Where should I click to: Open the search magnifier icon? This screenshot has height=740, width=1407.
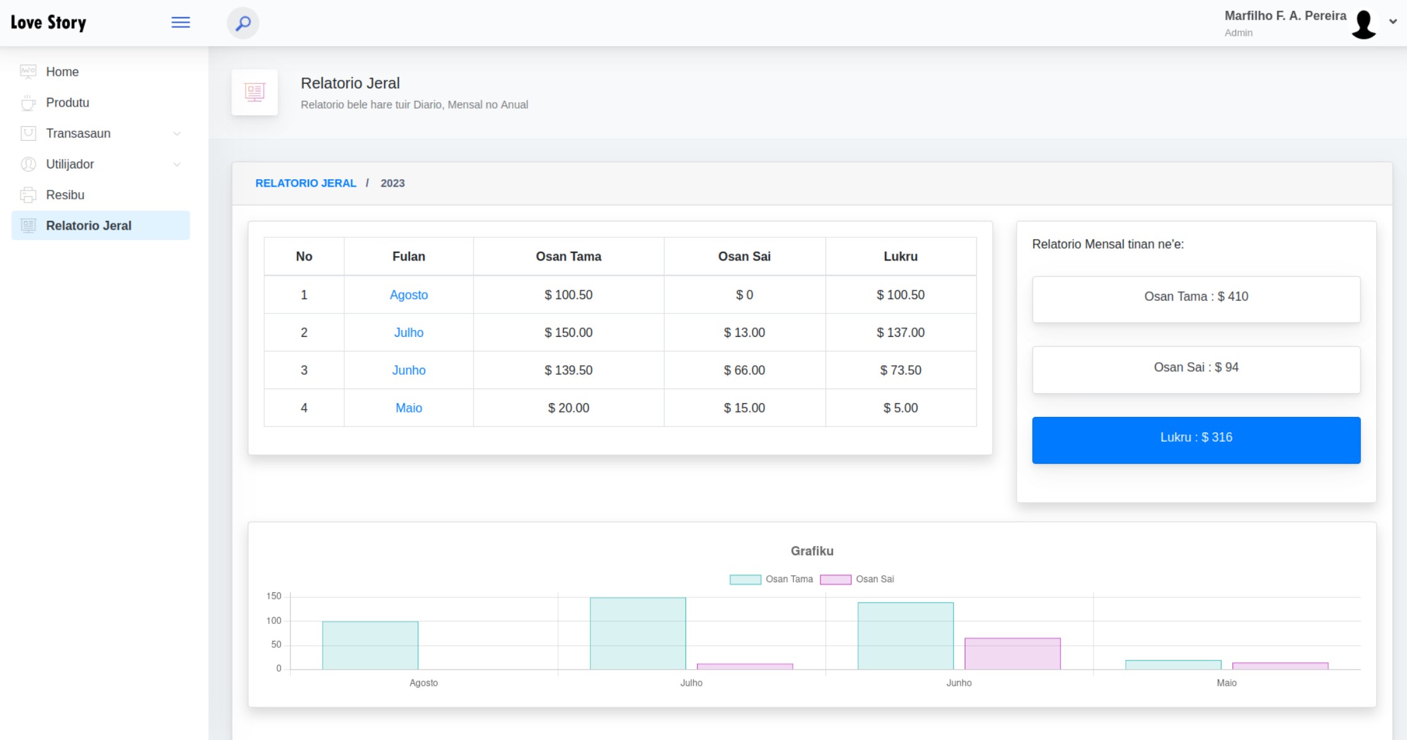click(x=243, y=23)
